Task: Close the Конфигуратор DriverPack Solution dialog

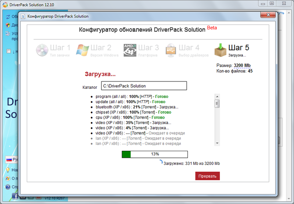Action: 268,15
